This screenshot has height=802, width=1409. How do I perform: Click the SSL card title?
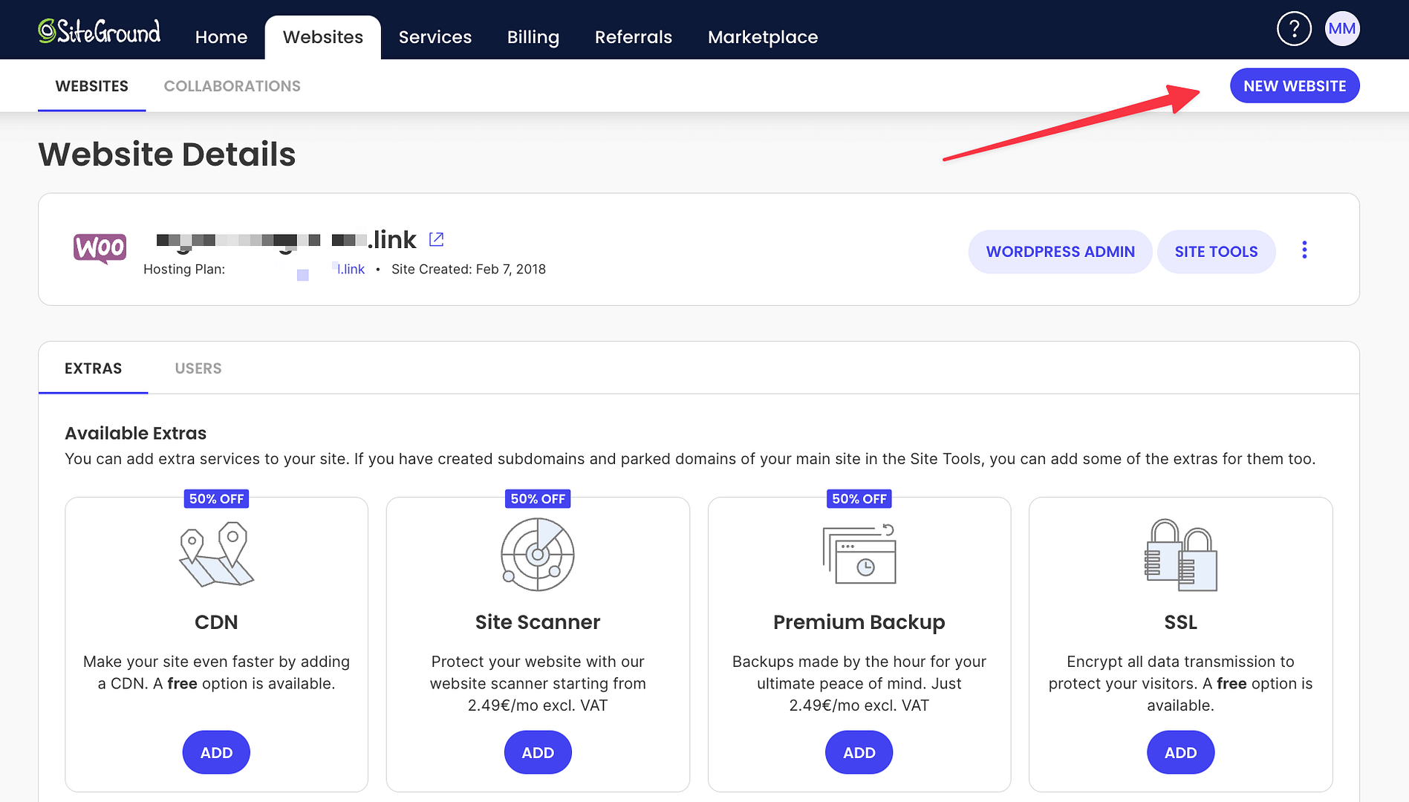1181,622
